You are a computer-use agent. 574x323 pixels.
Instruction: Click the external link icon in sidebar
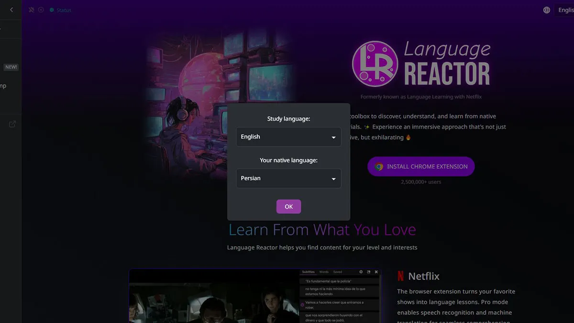point(12,124)
